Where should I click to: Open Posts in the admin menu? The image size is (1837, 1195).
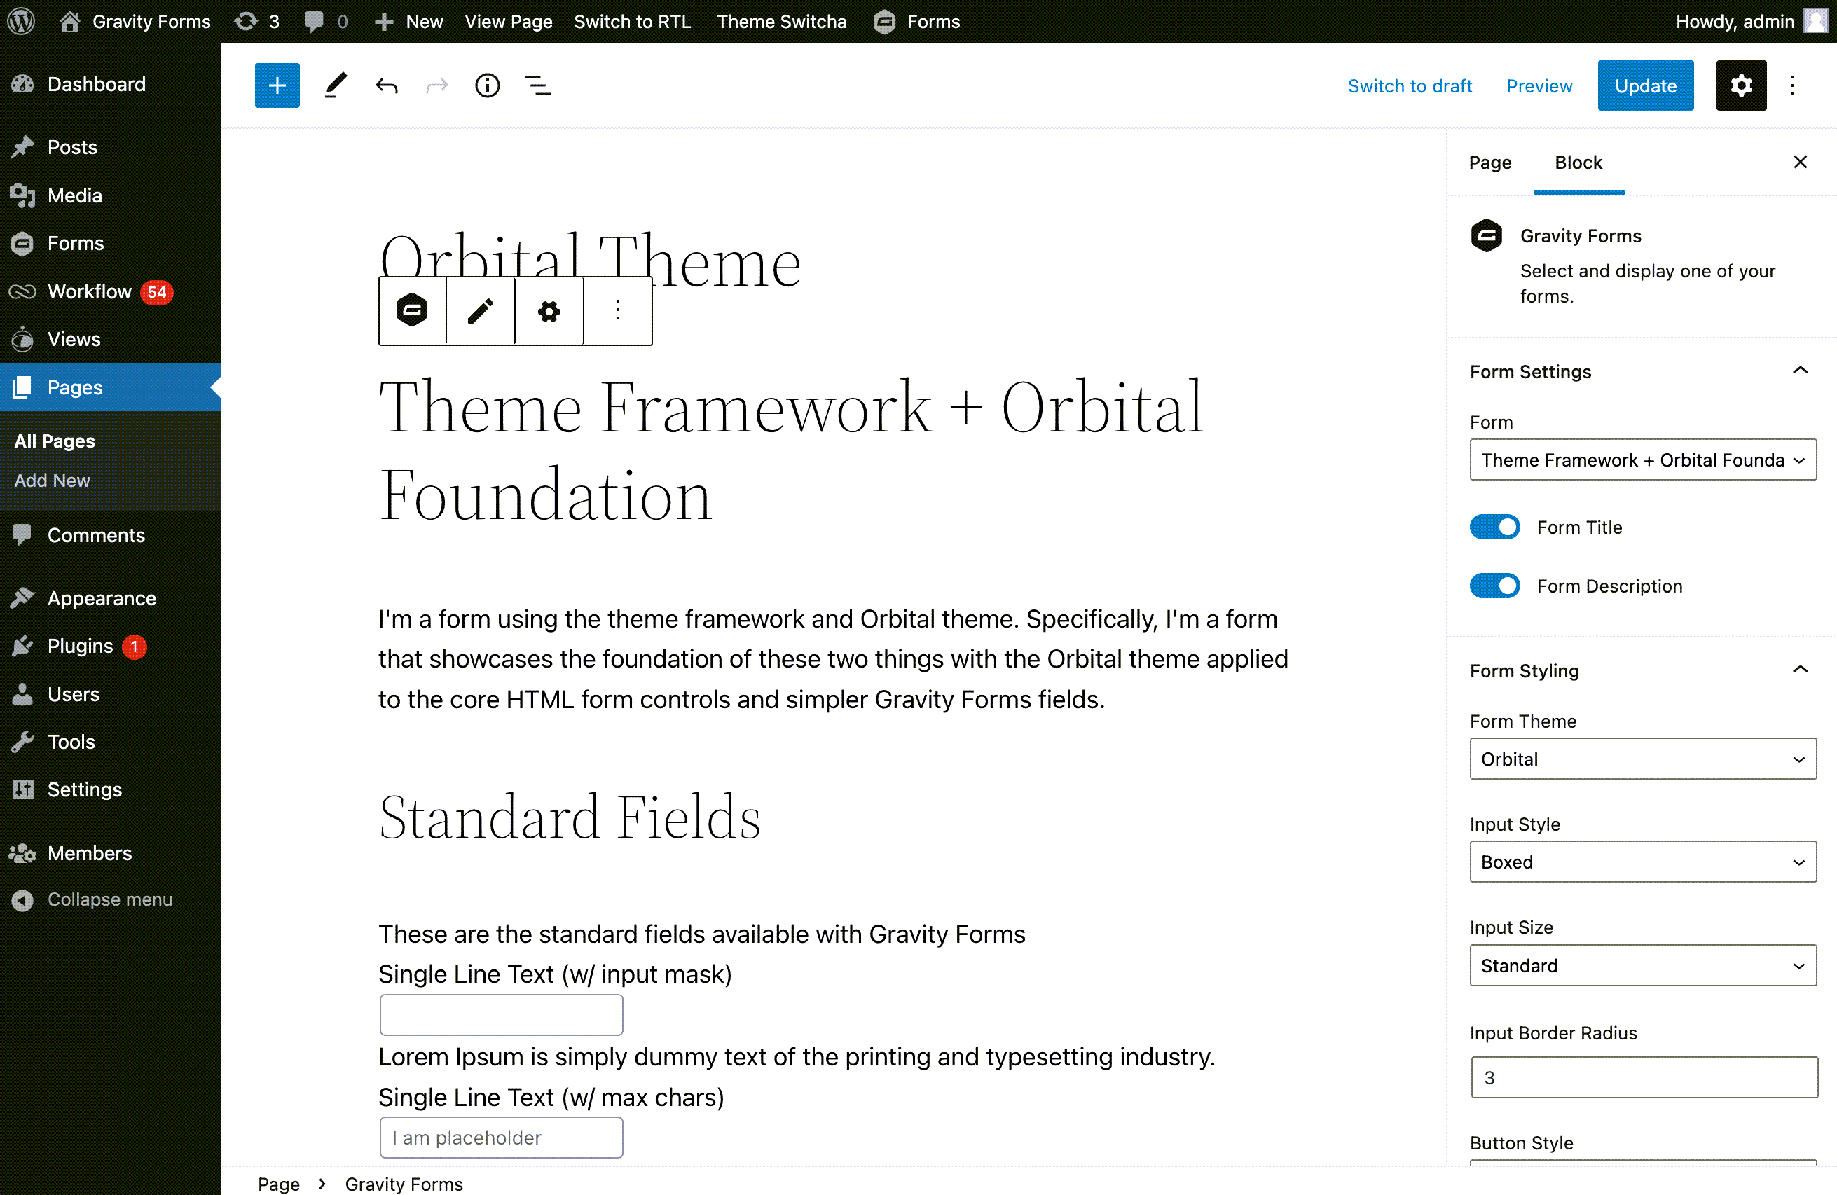coord(111,146)
